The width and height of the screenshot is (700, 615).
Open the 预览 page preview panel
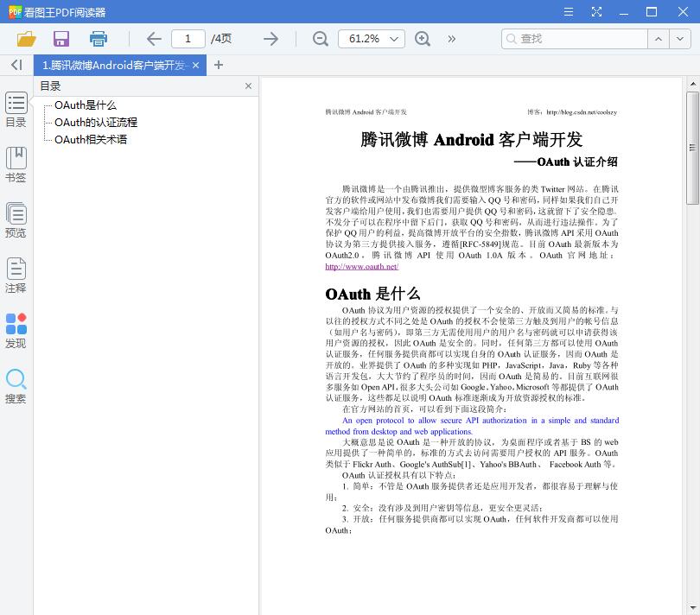16,219
